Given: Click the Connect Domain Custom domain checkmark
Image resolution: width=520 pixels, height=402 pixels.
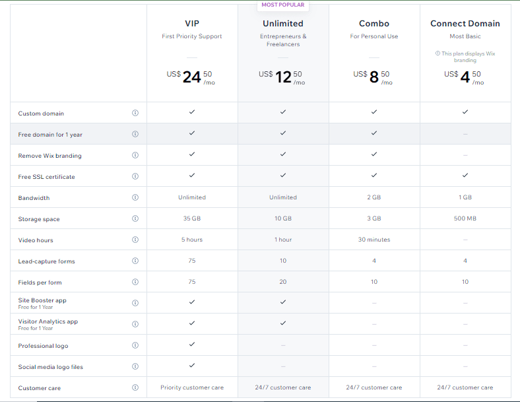Looking at the screenshot, I should tap(465, 112).
